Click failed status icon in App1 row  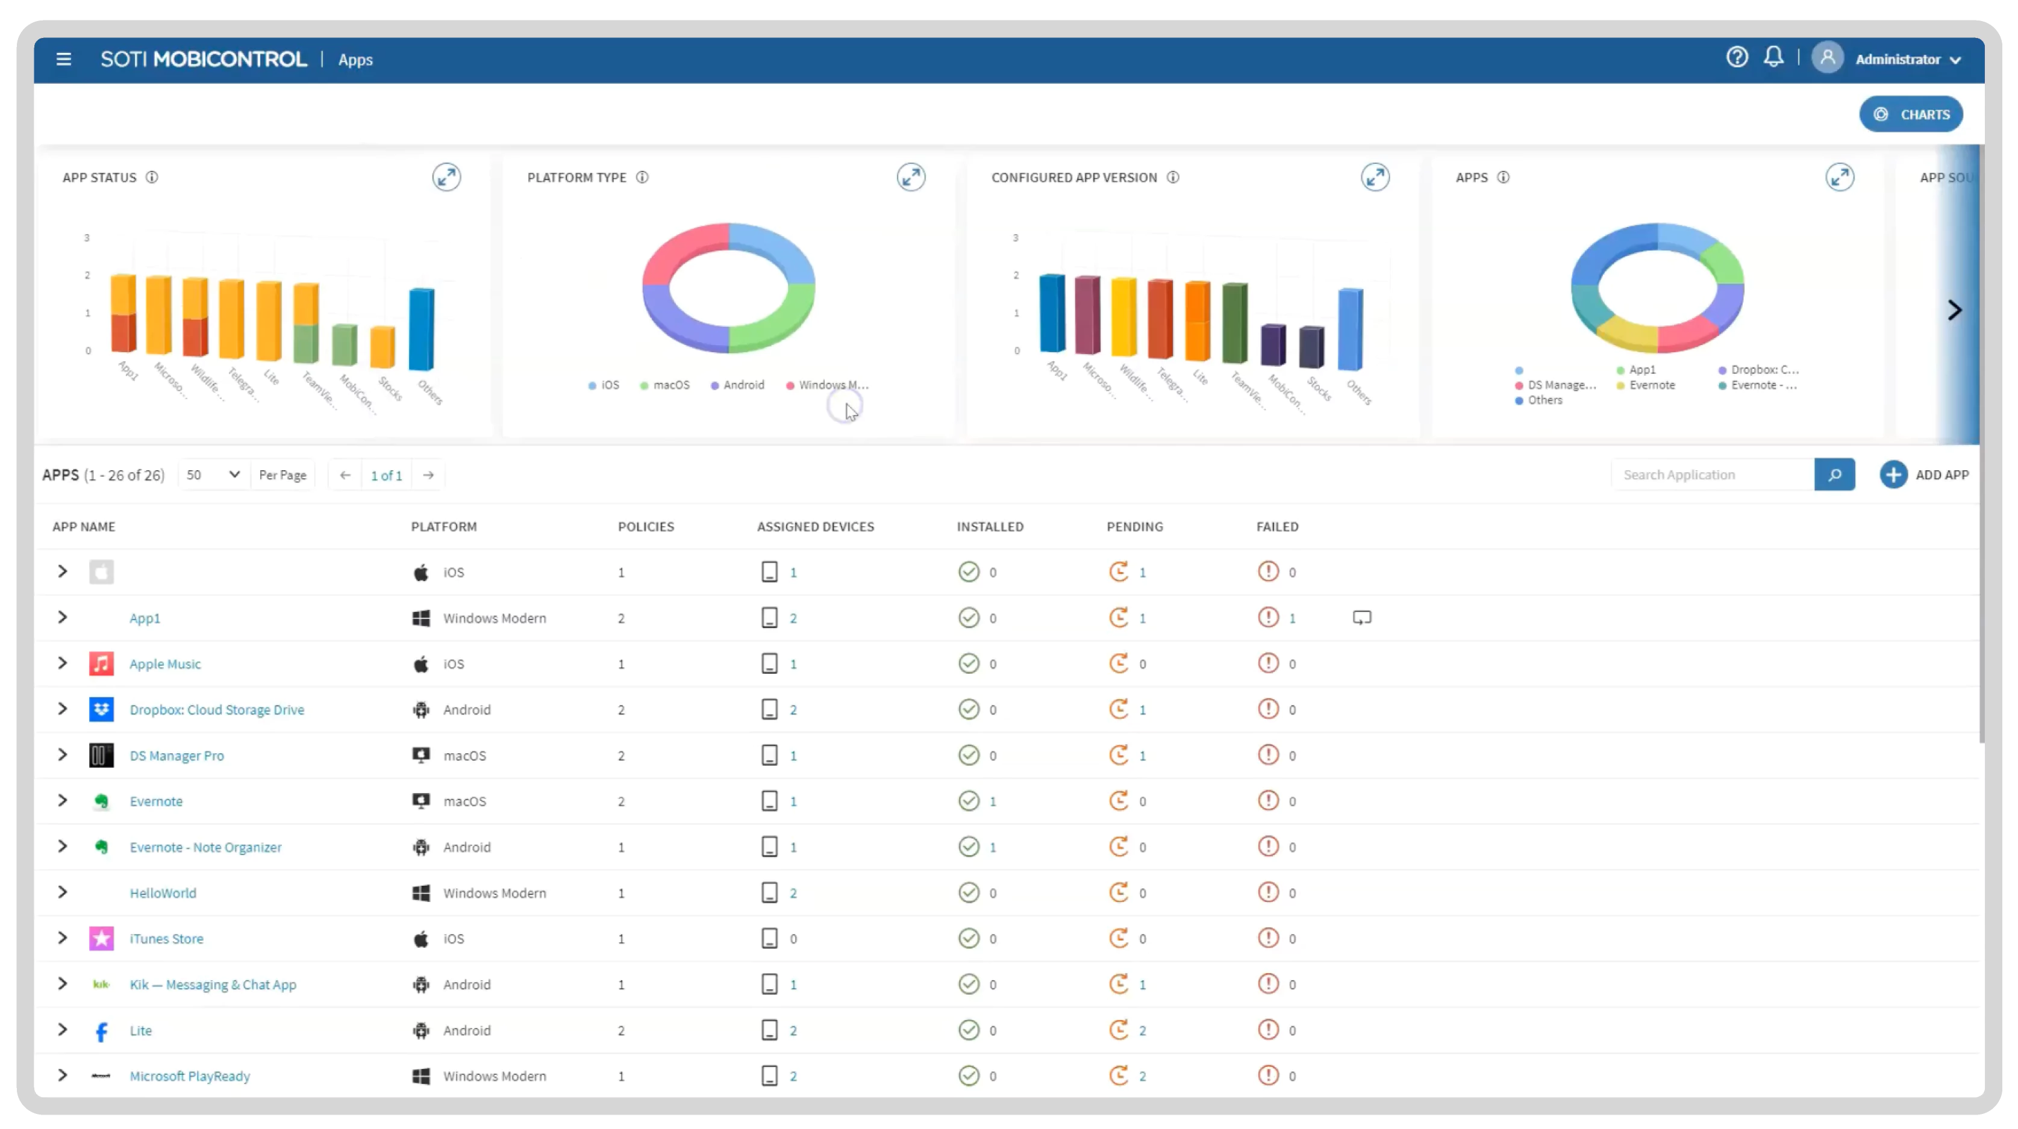[x=1267, y=618]
